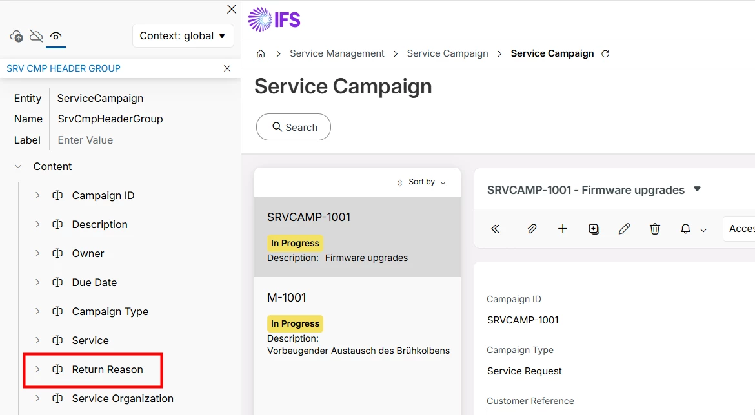This screenshot has height=415, width=755.
Task: Click the crossed-out cloud unpublish icon
Action: point(36,36)
